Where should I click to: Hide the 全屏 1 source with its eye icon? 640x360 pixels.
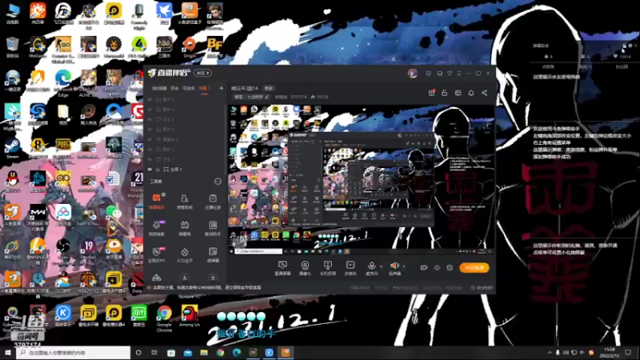click(x=150, y=170)
